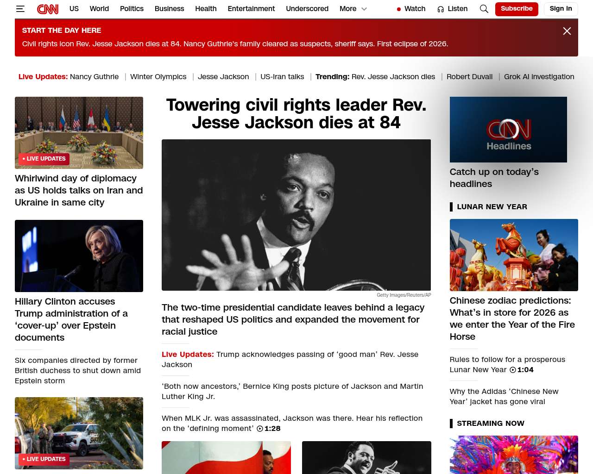Click Live Updates badge on diplomacy photo

tap(44, 159)
